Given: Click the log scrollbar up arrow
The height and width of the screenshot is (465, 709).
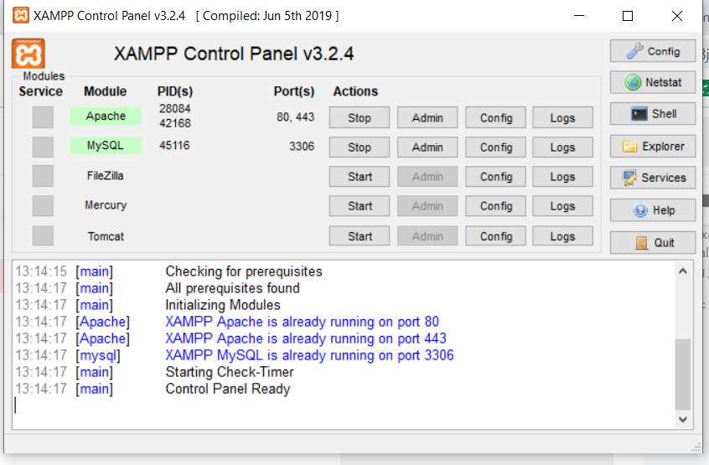Looking at the screenshot, I should pos(683,271).
